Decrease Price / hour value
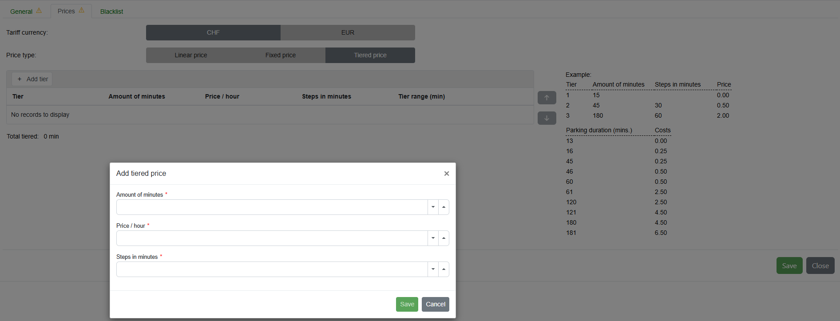The image size is (840, 321). coord(433,238)
